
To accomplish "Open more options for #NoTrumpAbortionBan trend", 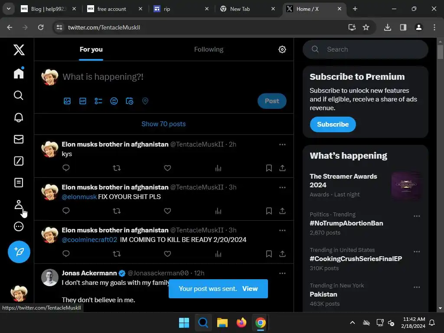I will (x=417, y=216).
